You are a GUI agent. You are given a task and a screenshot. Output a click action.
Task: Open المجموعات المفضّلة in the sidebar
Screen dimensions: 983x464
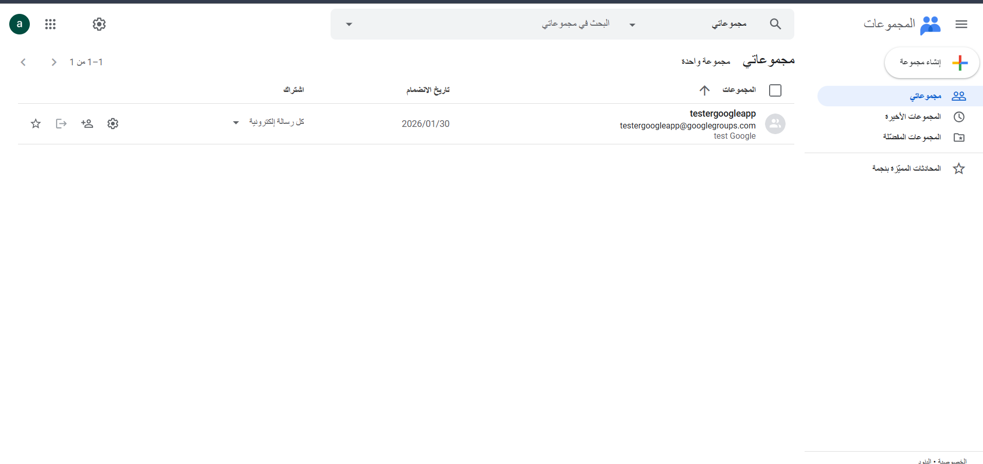point(912,137)
